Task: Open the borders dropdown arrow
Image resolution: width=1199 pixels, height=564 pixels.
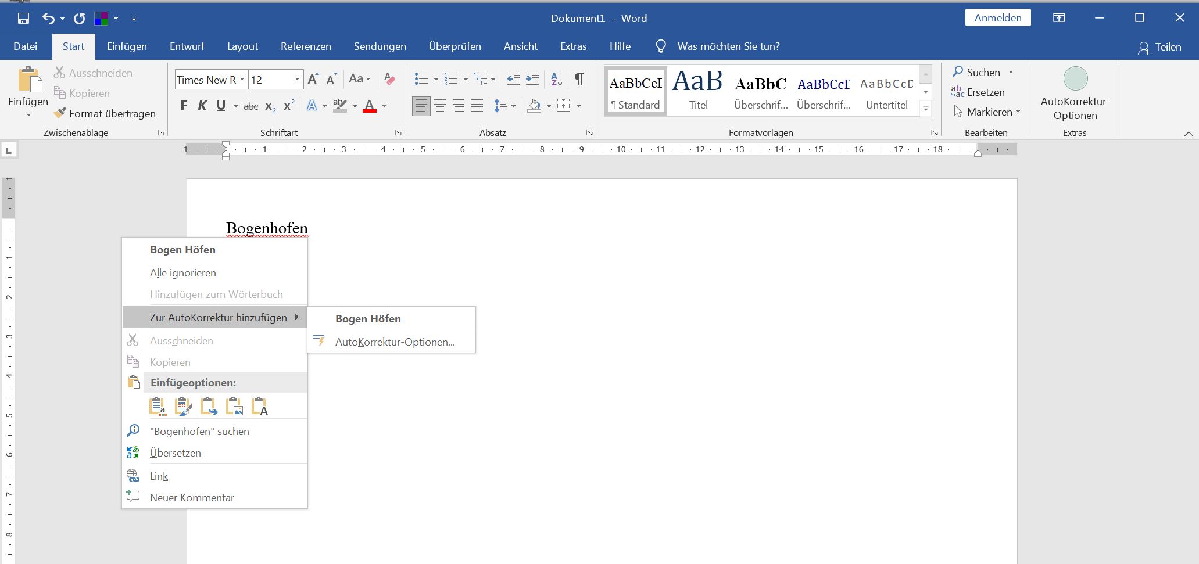Action: tap(578, 106)
